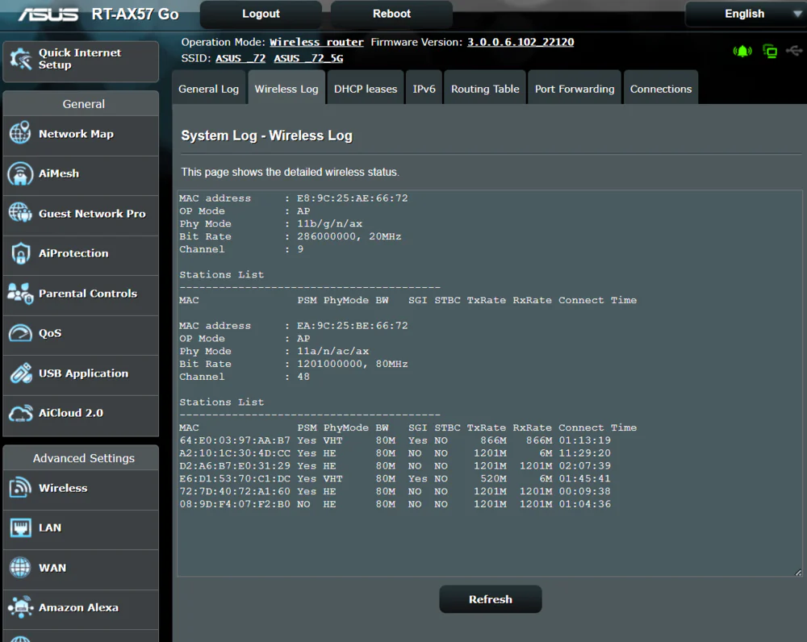This screenshot has height=642, width=807.
Task: Open the WAN settings label
Action: click(52, 568)
